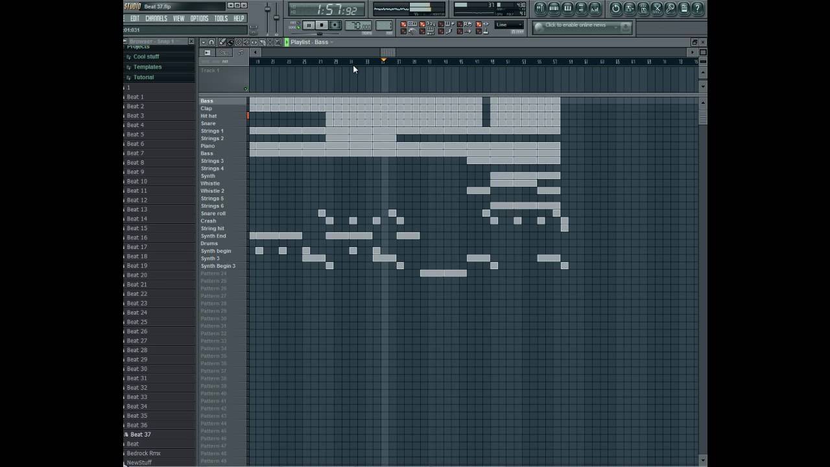Click the record button in transport

coord(335,25)
